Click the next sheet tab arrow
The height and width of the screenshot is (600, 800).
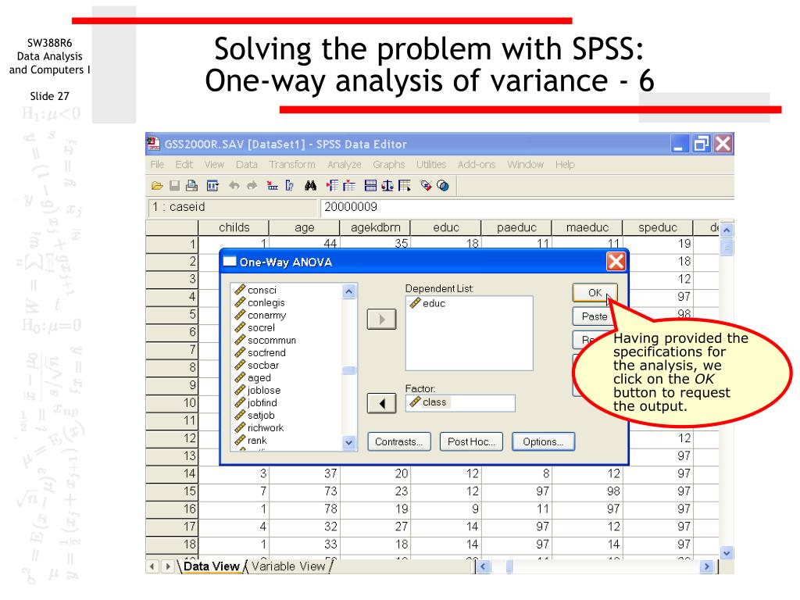(167, 566)
